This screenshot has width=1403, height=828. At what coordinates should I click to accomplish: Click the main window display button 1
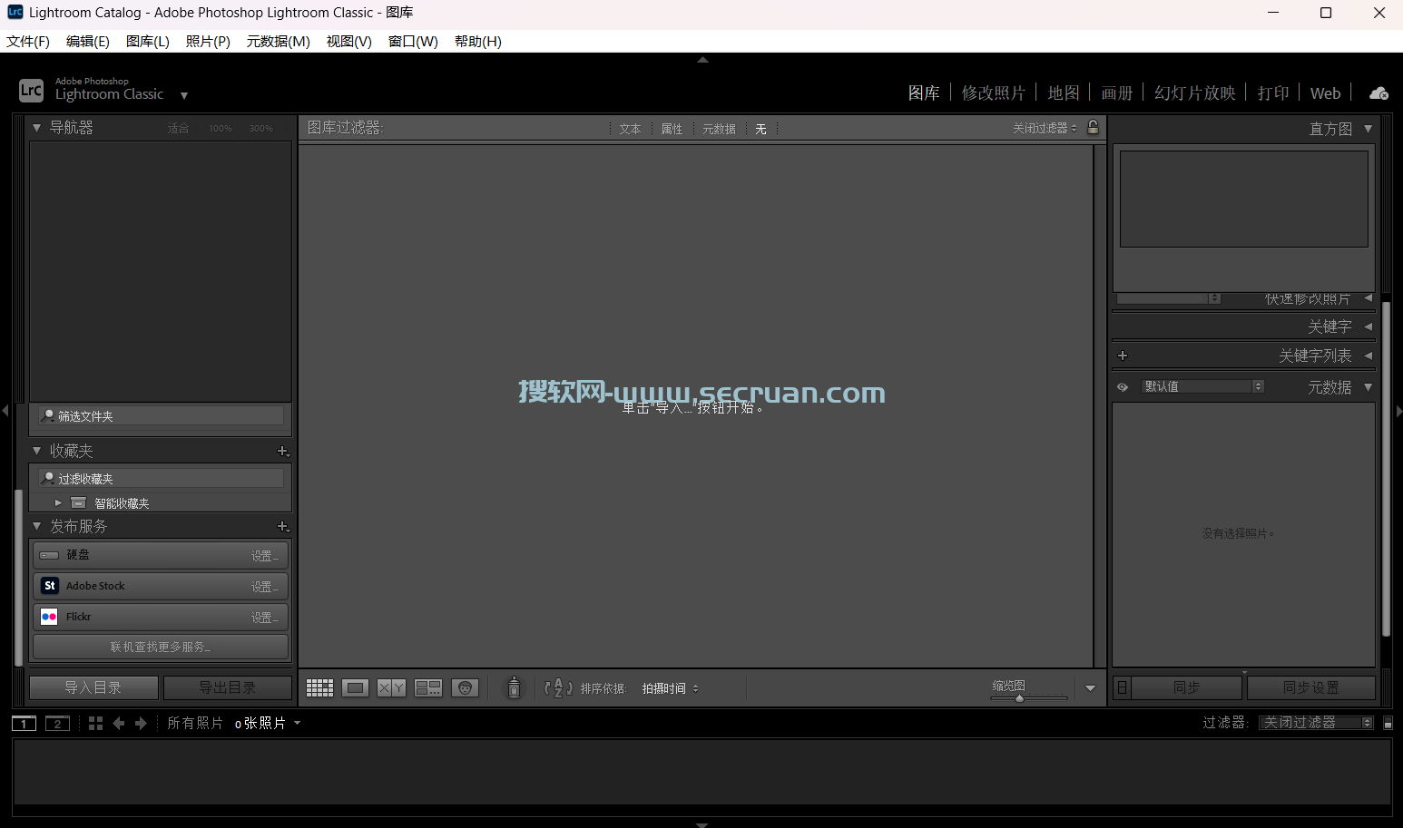click(24, 723)
